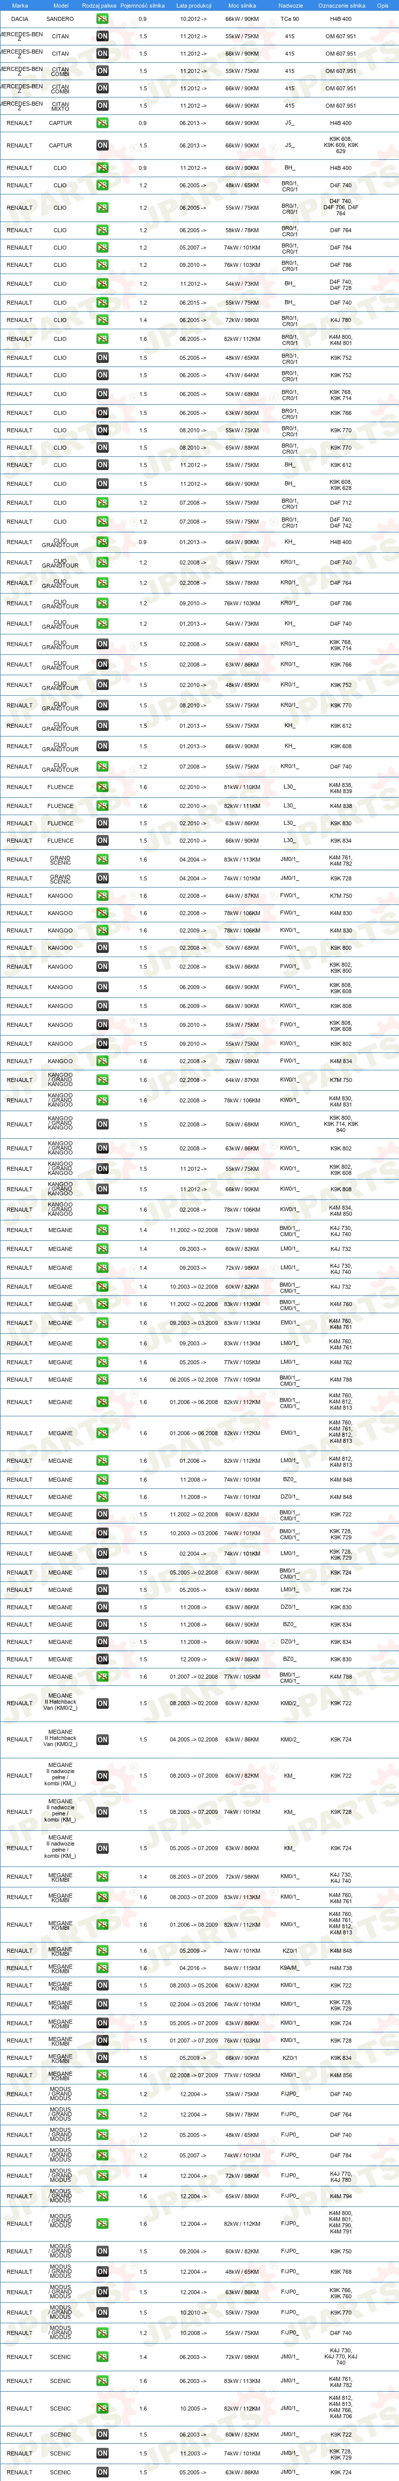Click the diesel icon for MODUS K9K 770
Viewport: 399px width, 2481px height.
102,2313
